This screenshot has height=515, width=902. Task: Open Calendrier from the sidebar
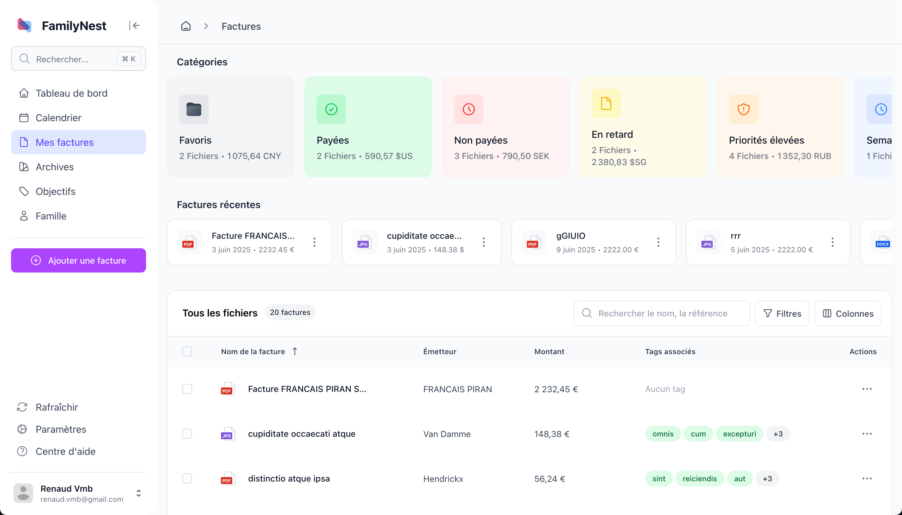click(58, 118)
